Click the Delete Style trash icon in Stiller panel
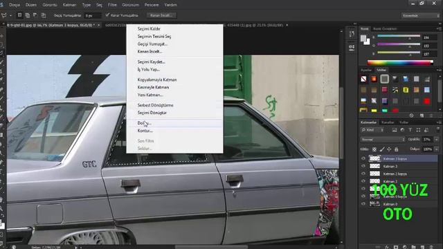 431,116
